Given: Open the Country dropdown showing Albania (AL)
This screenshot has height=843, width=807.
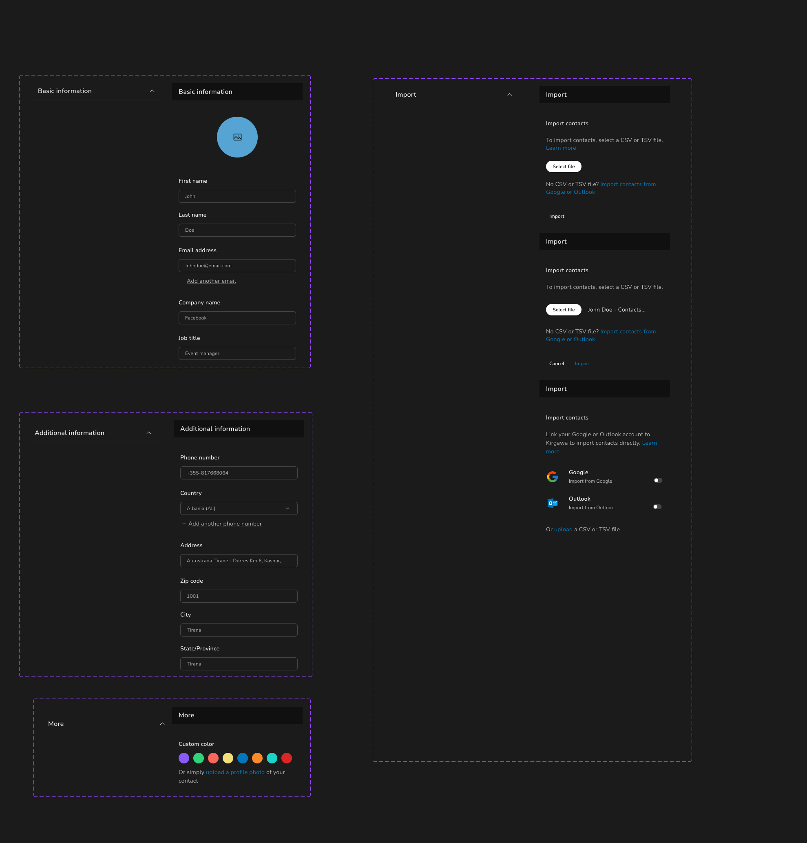Looking at the screenshot, I should point(239,508).
